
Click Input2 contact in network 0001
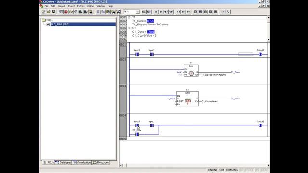pyautogui.click(x=152, y=54)
